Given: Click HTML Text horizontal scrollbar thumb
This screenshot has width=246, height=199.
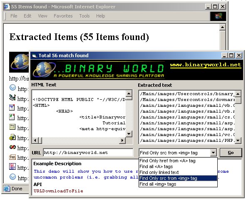Looking at the screenshot, I should coord(40,140).
